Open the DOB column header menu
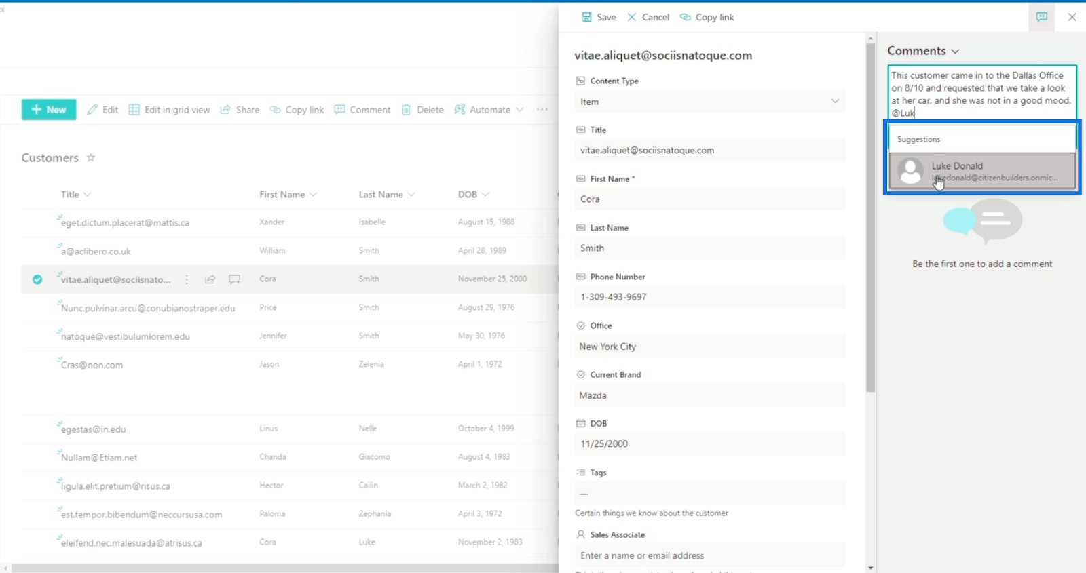This screenshot has width=1086, height=573. [x=473, y=195]
